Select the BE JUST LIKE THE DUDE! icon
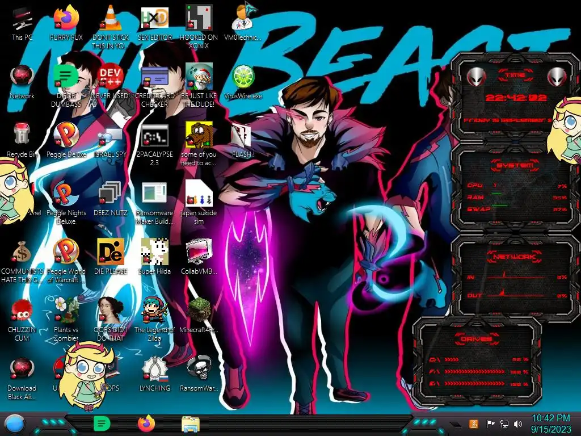Viewport: 581px width, 436px height. [x=199, y=77]
